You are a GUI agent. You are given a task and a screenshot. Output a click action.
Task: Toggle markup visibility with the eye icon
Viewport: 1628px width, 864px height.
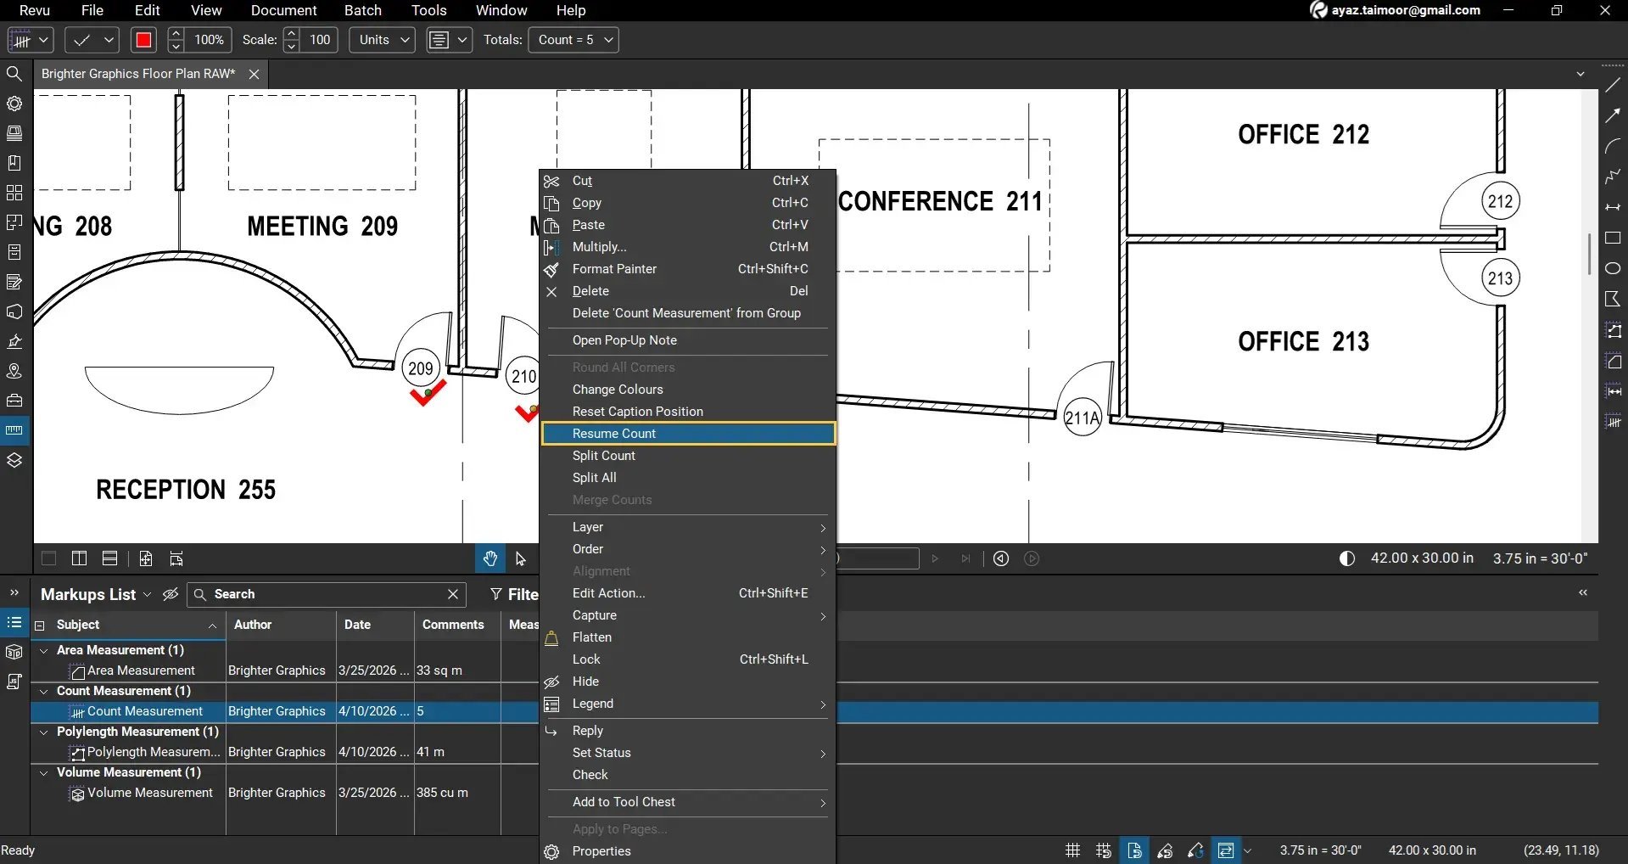171,594
